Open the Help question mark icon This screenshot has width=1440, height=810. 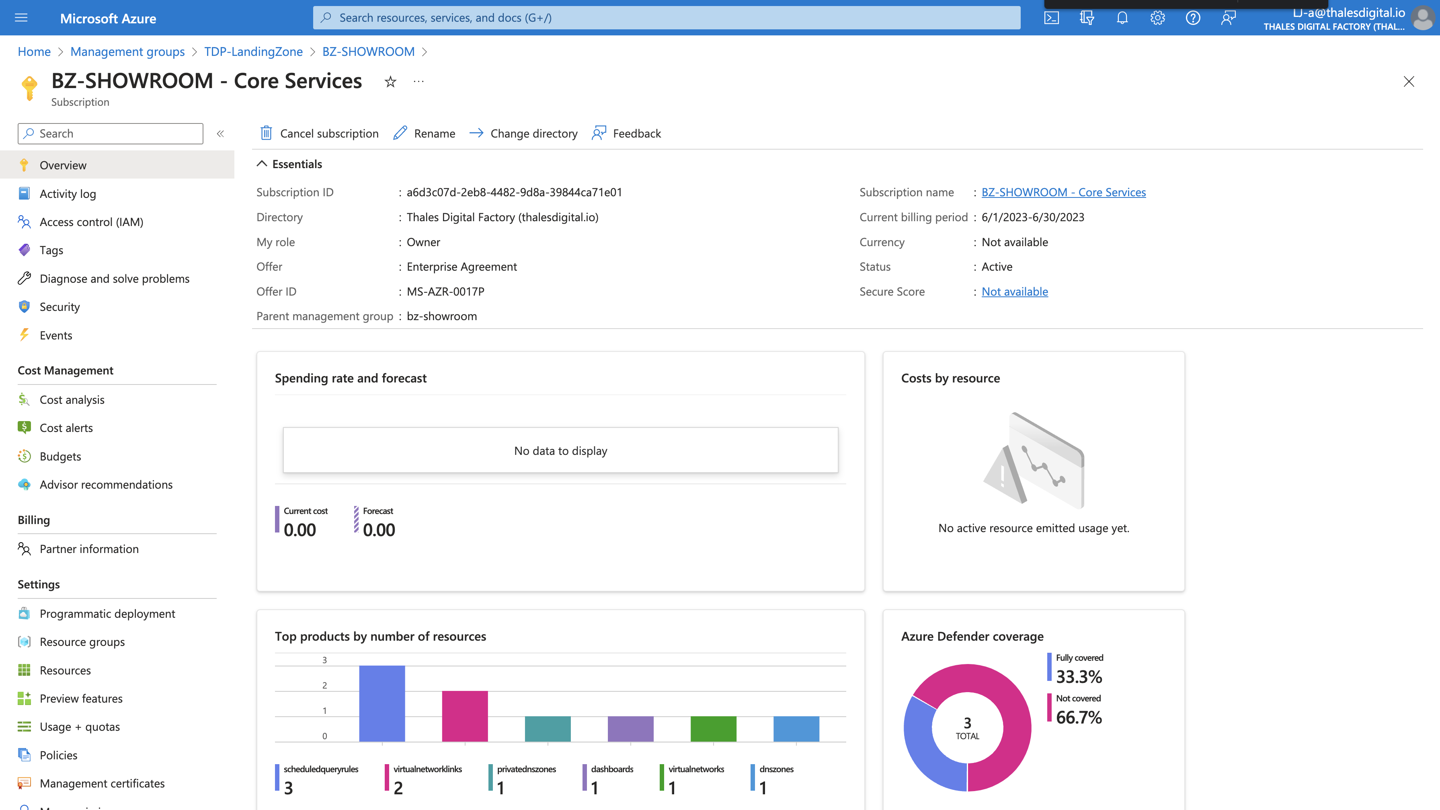coord(1193,18)
